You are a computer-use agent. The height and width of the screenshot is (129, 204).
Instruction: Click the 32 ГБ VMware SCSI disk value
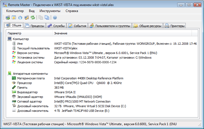click(90, 106)
